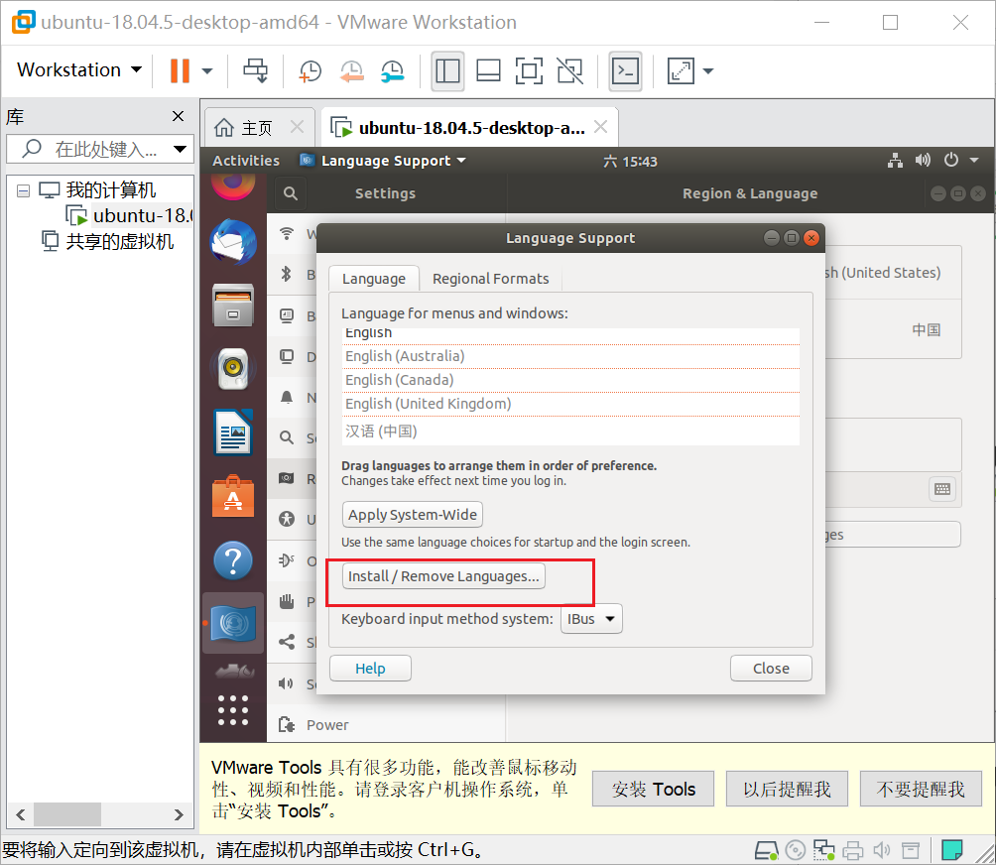Select 汉语 (中国) in language list
Image resolution: width=996 pixels, height=865 pixels.
point(570,432)
